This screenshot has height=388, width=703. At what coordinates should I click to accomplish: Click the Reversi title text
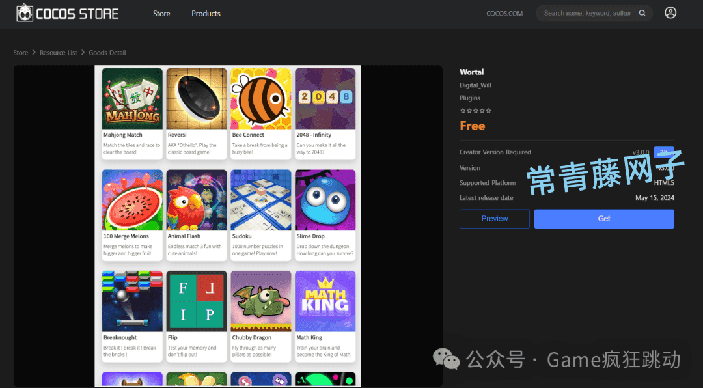pos(177,135)
